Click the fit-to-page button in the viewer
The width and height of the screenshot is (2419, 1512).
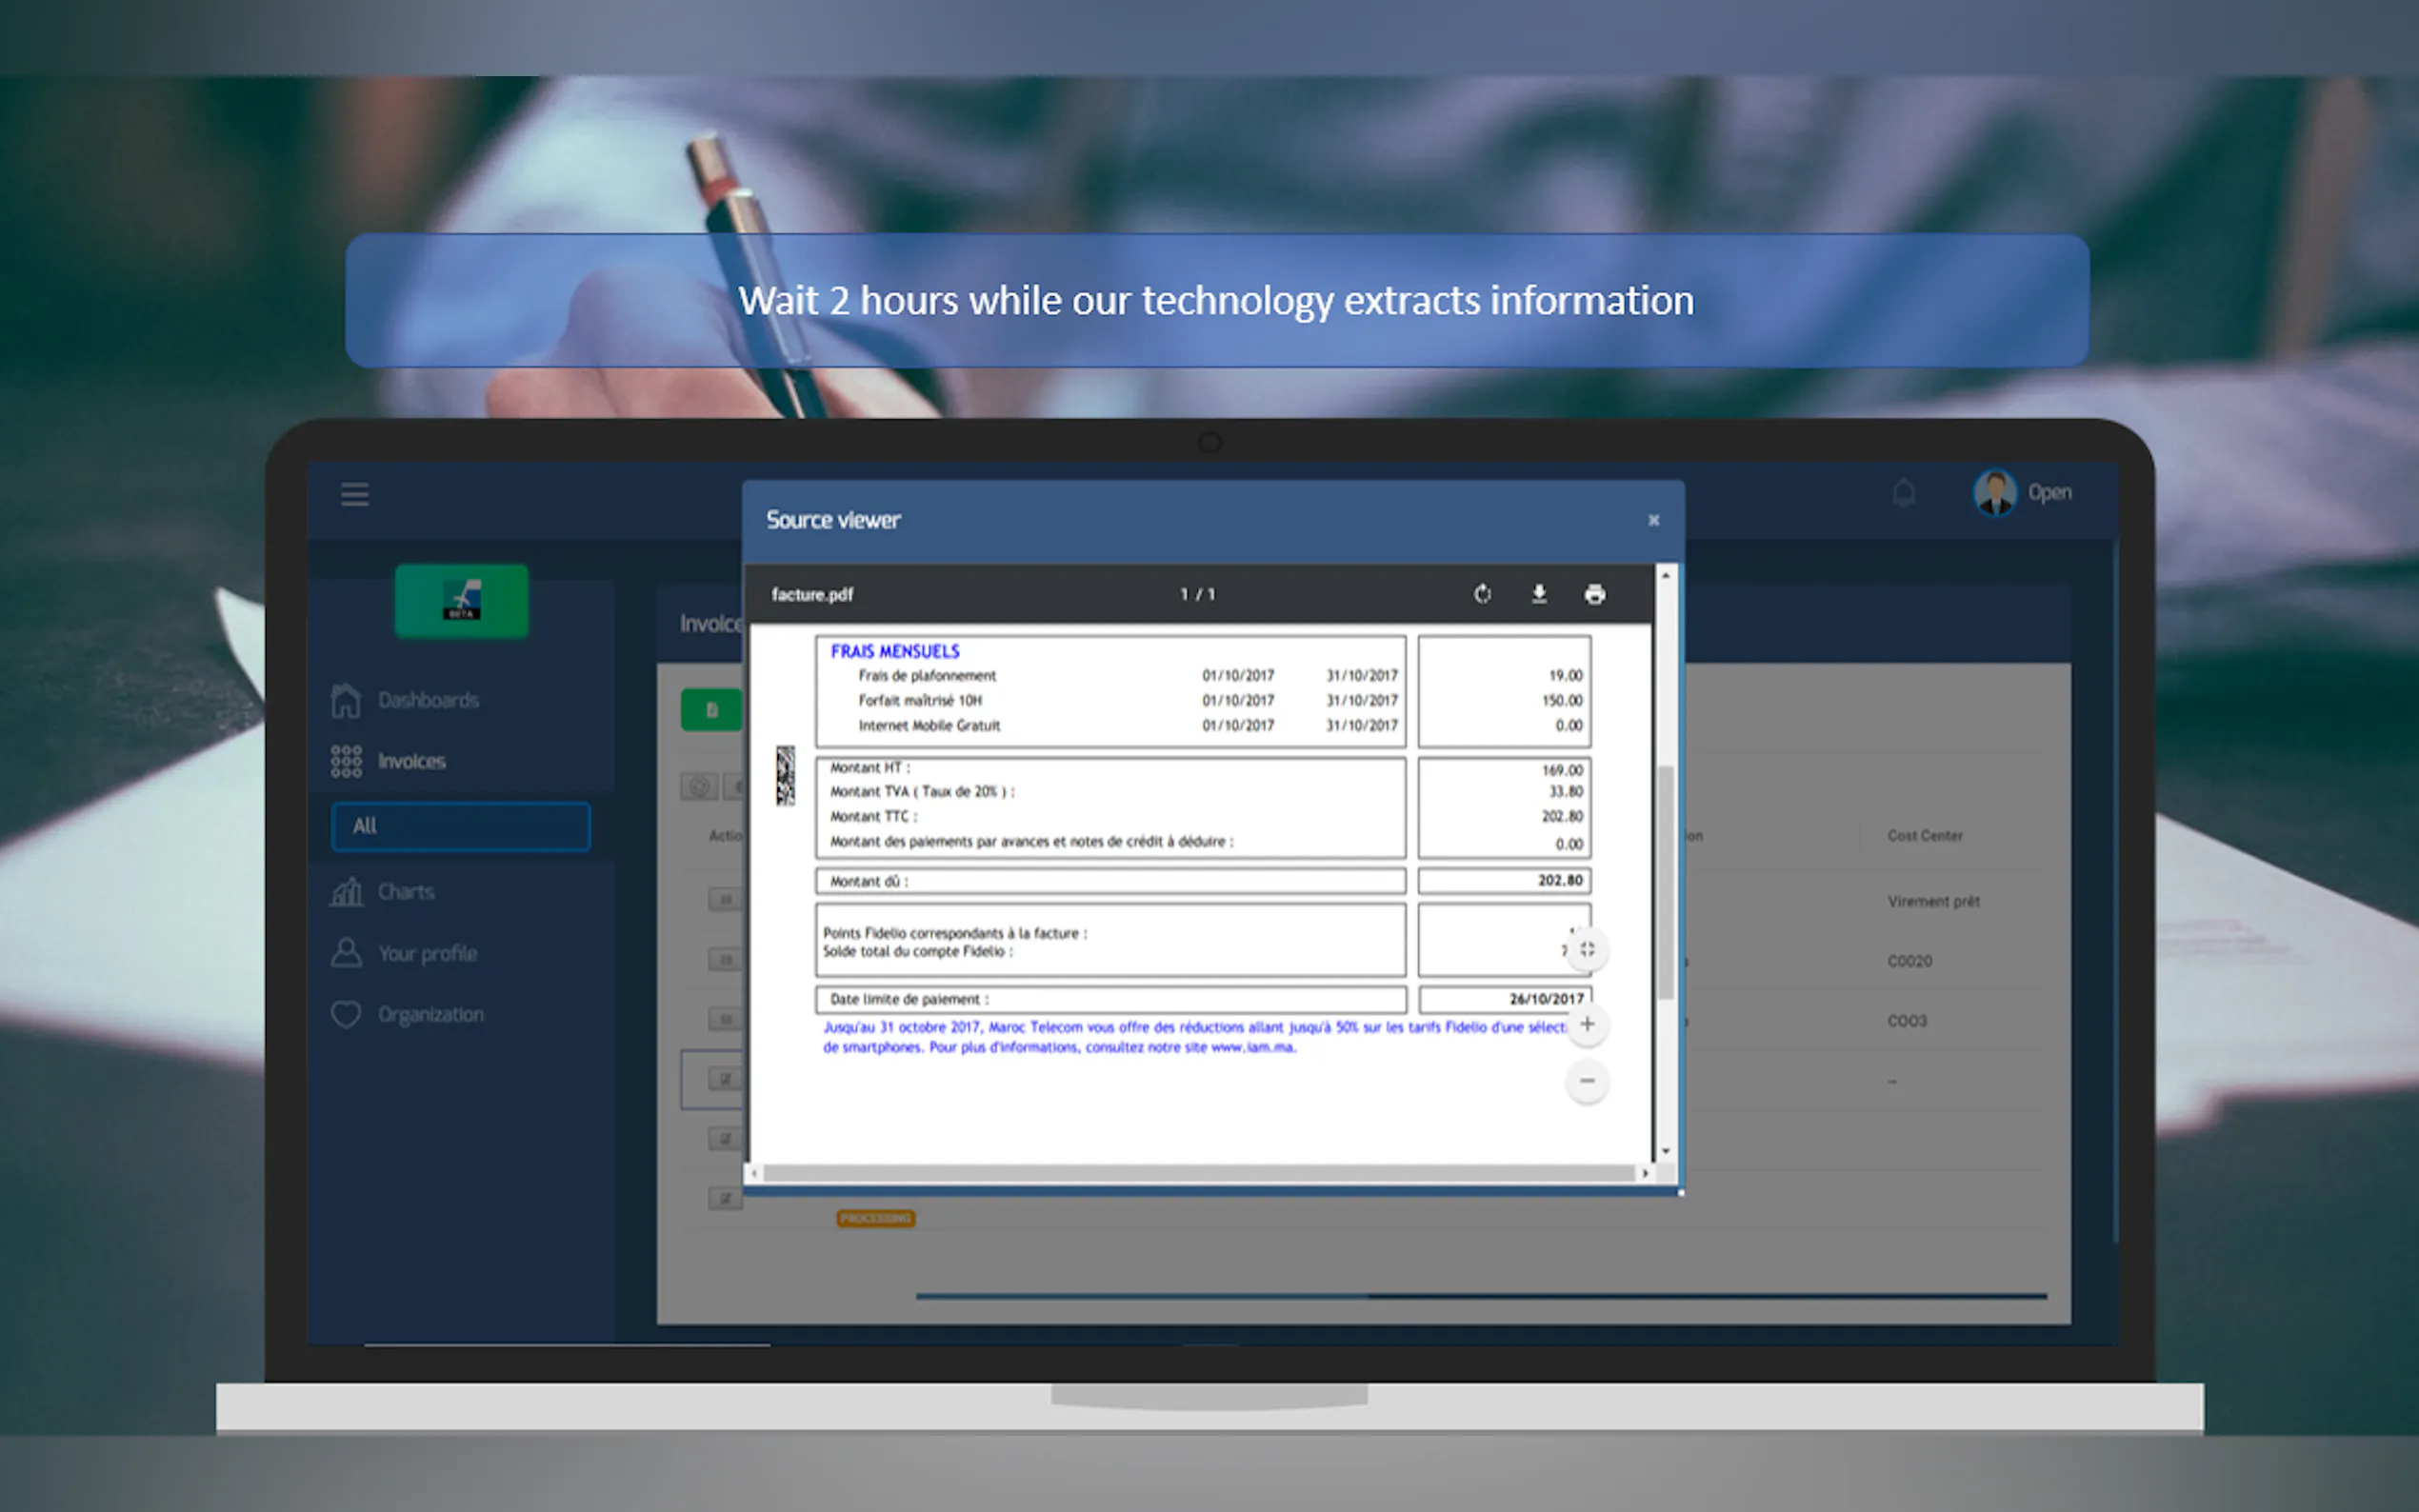pyautogui.click(x=1587, y=949)
